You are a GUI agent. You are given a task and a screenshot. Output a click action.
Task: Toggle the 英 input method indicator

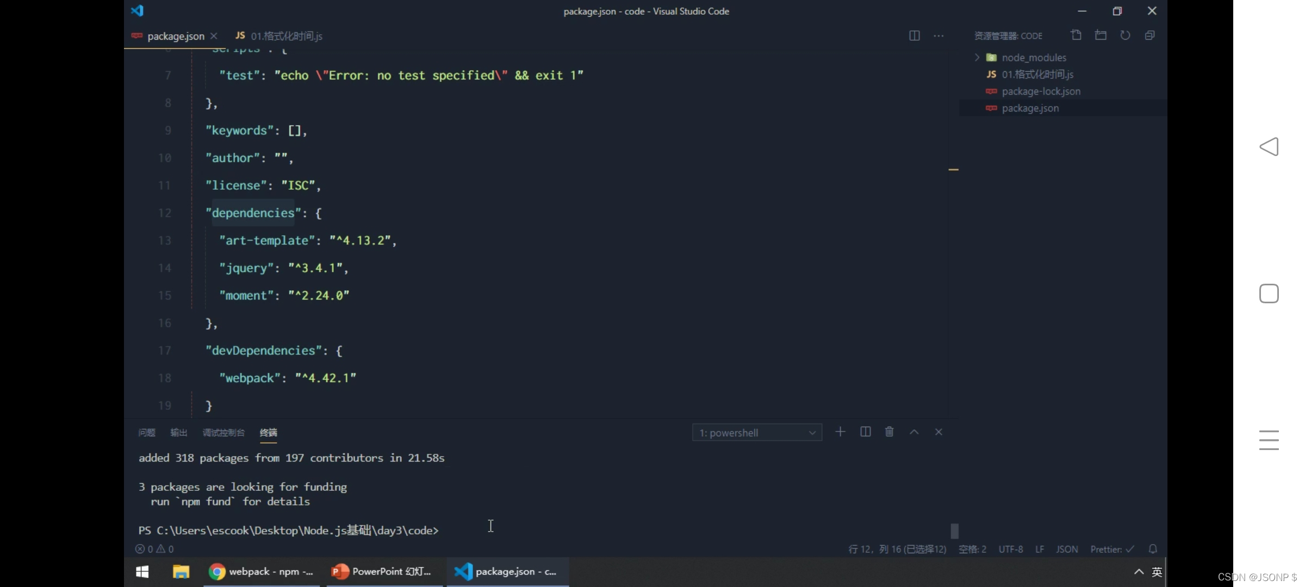[1157, 572]
